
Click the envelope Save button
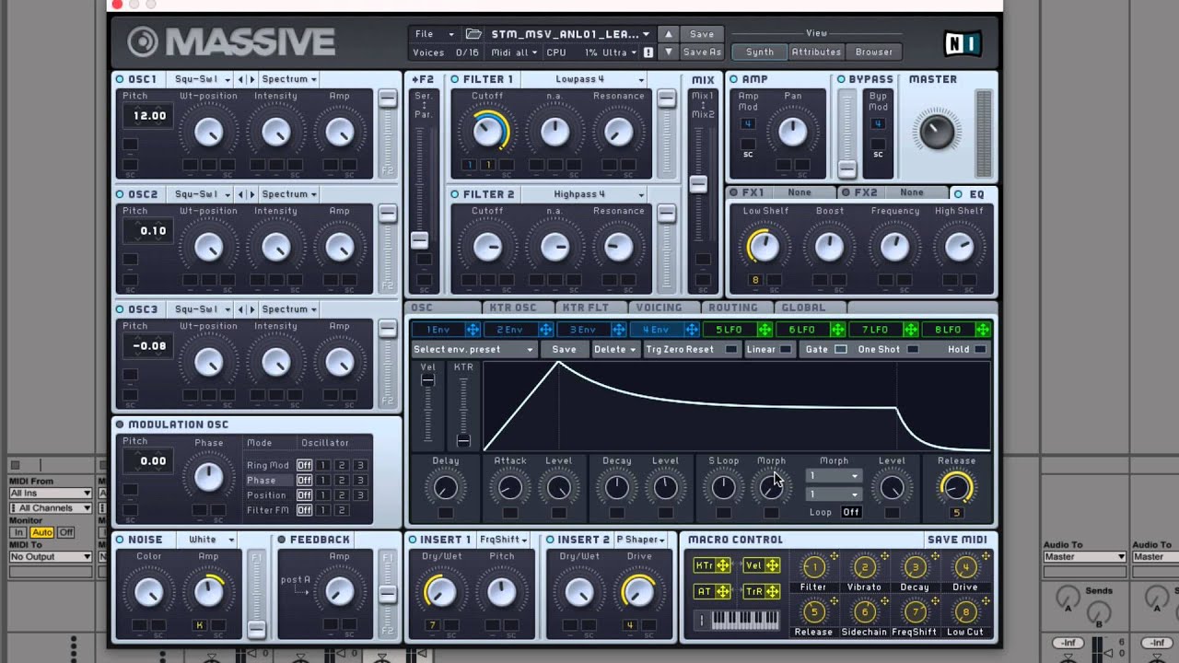(565, 349)
